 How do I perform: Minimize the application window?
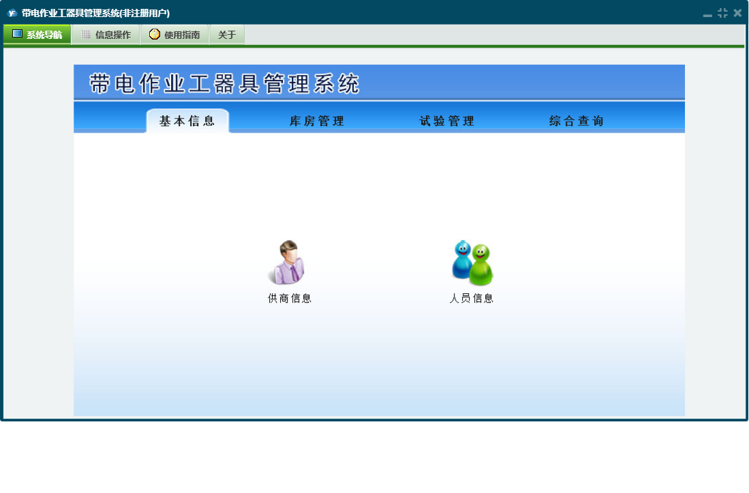[x=707, y=14]
